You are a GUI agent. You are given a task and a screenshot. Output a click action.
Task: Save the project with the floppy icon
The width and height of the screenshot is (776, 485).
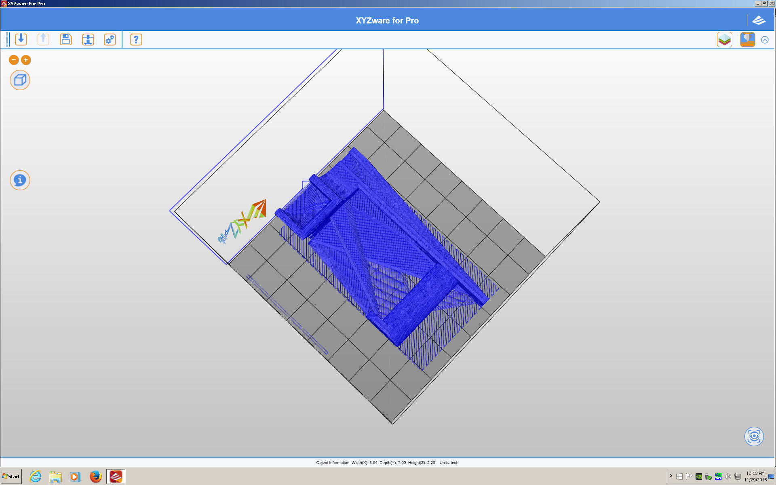(x=65, y=40)
